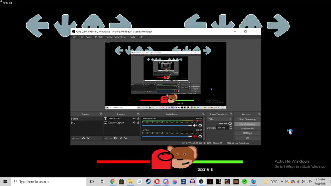Viewport: 331px width, 186px height.
Task: Decrease transition duration with down arrow
Action: tap(231, 129)
